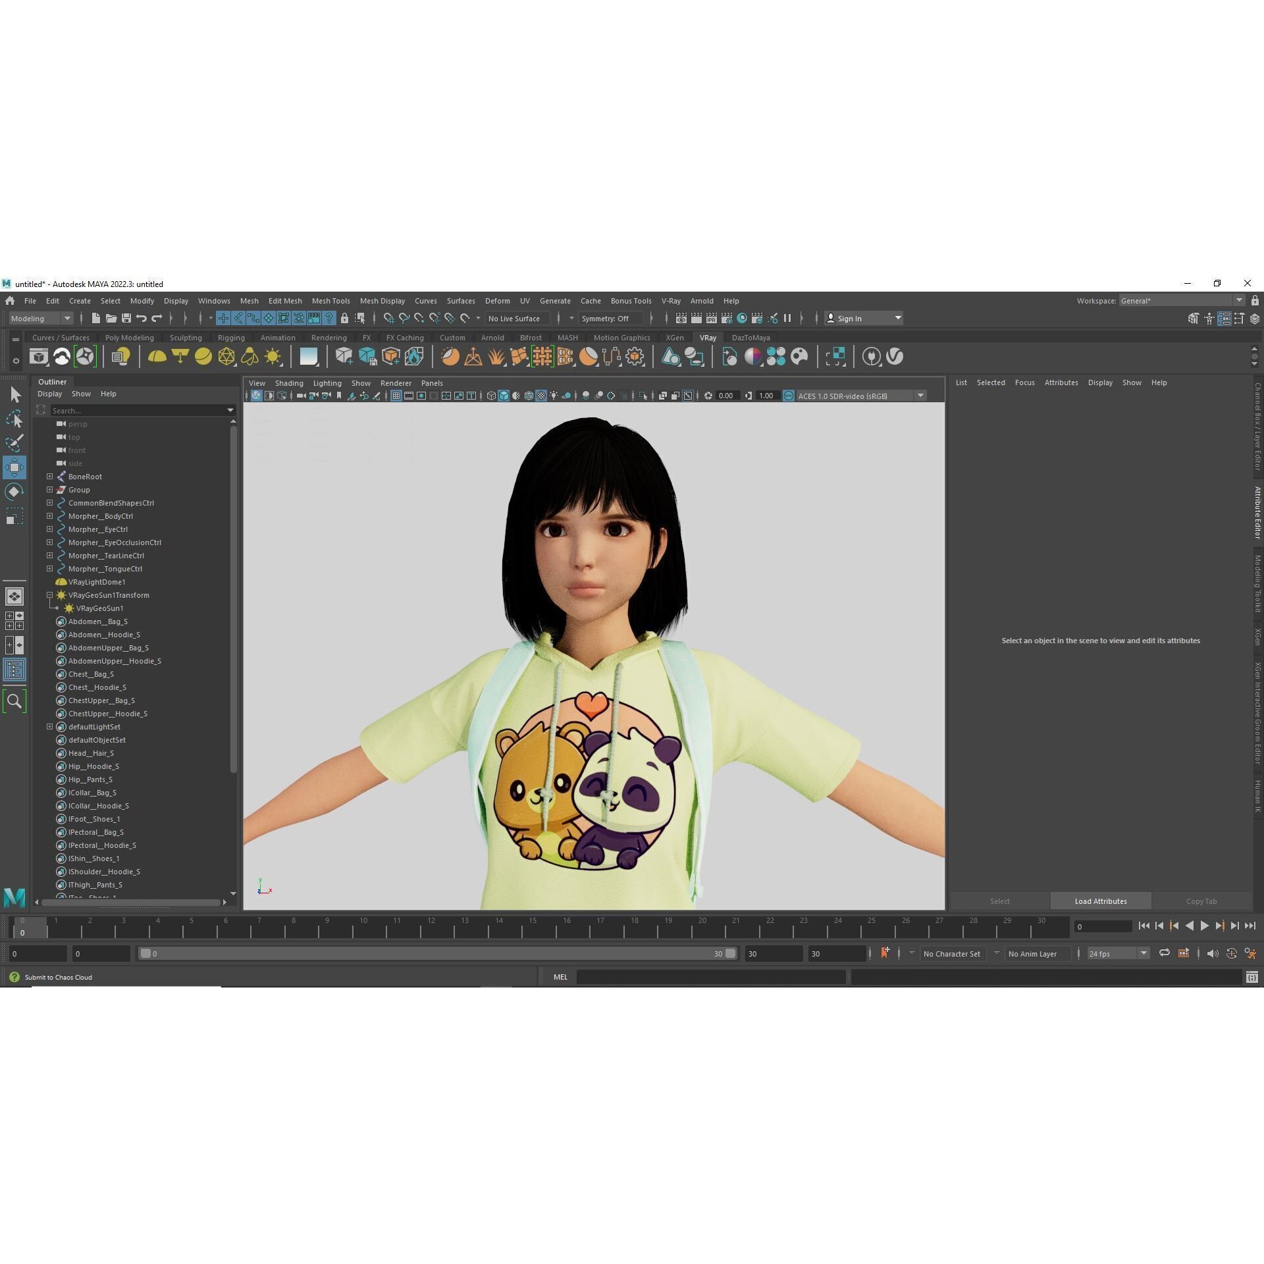Expand the Morpher__BodyCtrl node

[x=49, y=515]
